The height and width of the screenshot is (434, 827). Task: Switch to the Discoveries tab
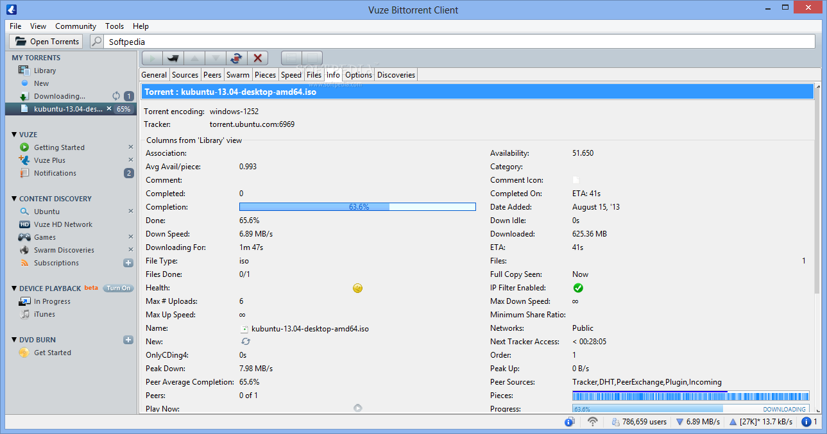coord(396,75)
